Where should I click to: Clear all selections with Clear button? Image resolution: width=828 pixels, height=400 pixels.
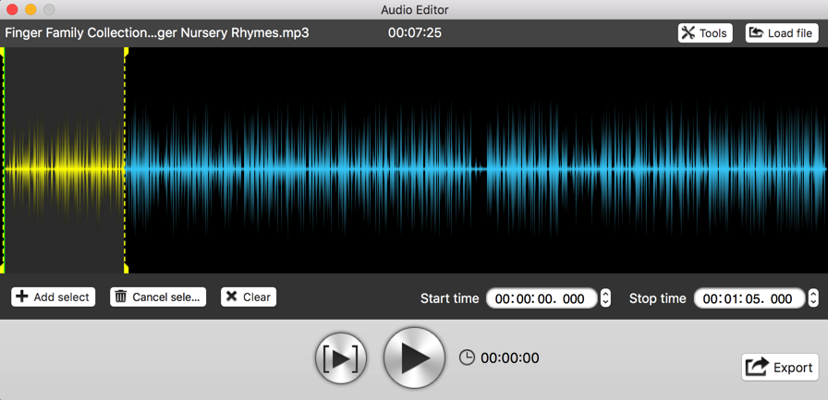tap(249, 297)
